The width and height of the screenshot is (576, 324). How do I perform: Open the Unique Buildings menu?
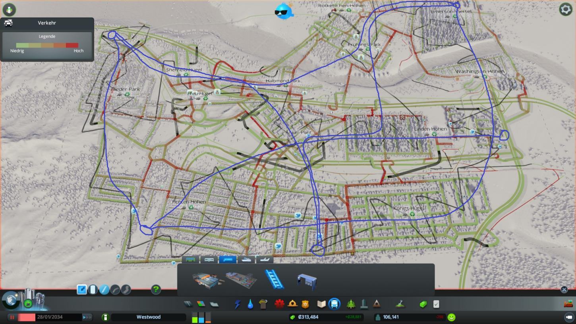point(364,304)
